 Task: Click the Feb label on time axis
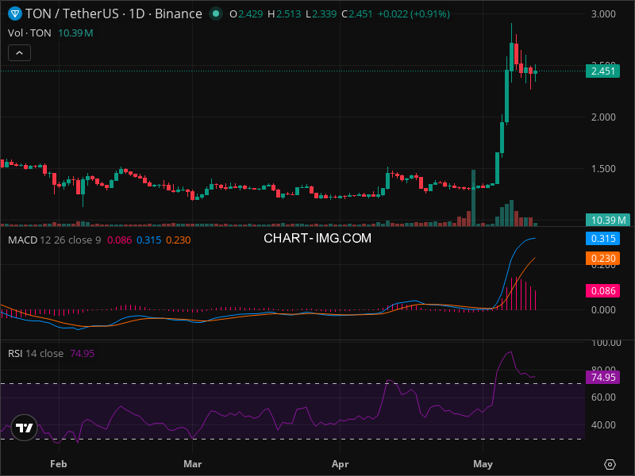(x=58, y=464)
